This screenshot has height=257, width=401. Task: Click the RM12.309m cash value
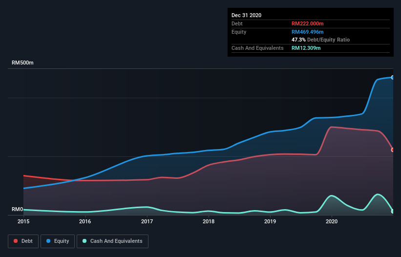(x=306, y=48)
